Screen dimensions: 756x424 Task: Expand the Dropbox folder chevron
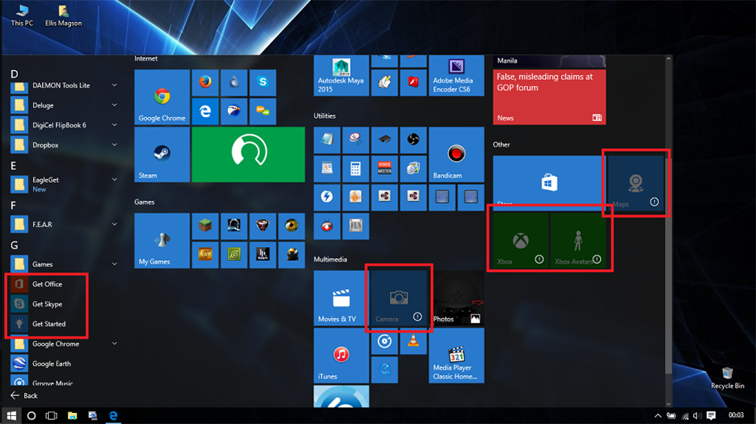pyautogui.click(x=114, y=145)
